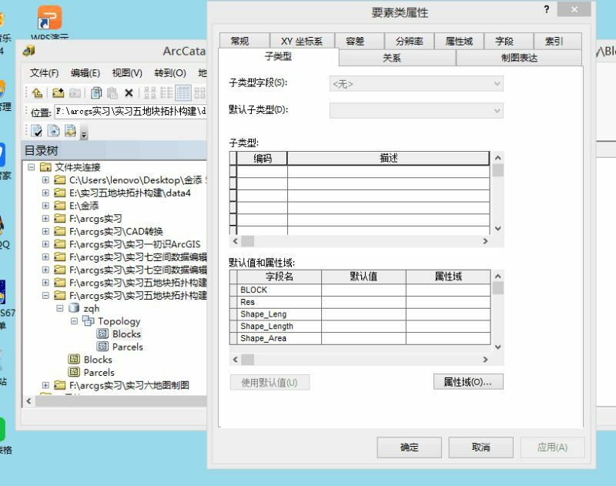Click the Import Metadata icon

[71, 130]
